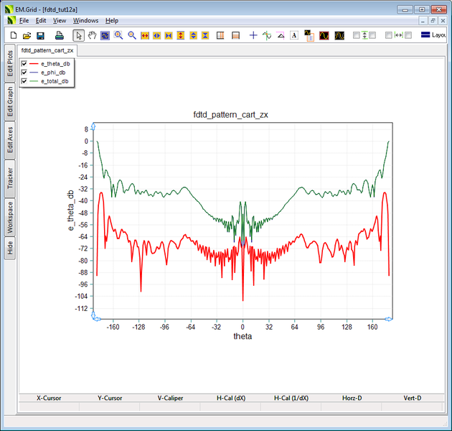Image resolution: width=452 pixels, height=431 pixels.
Task: Click the theta x-axis label
Action: pyautogui.click(x=243, y=336)
